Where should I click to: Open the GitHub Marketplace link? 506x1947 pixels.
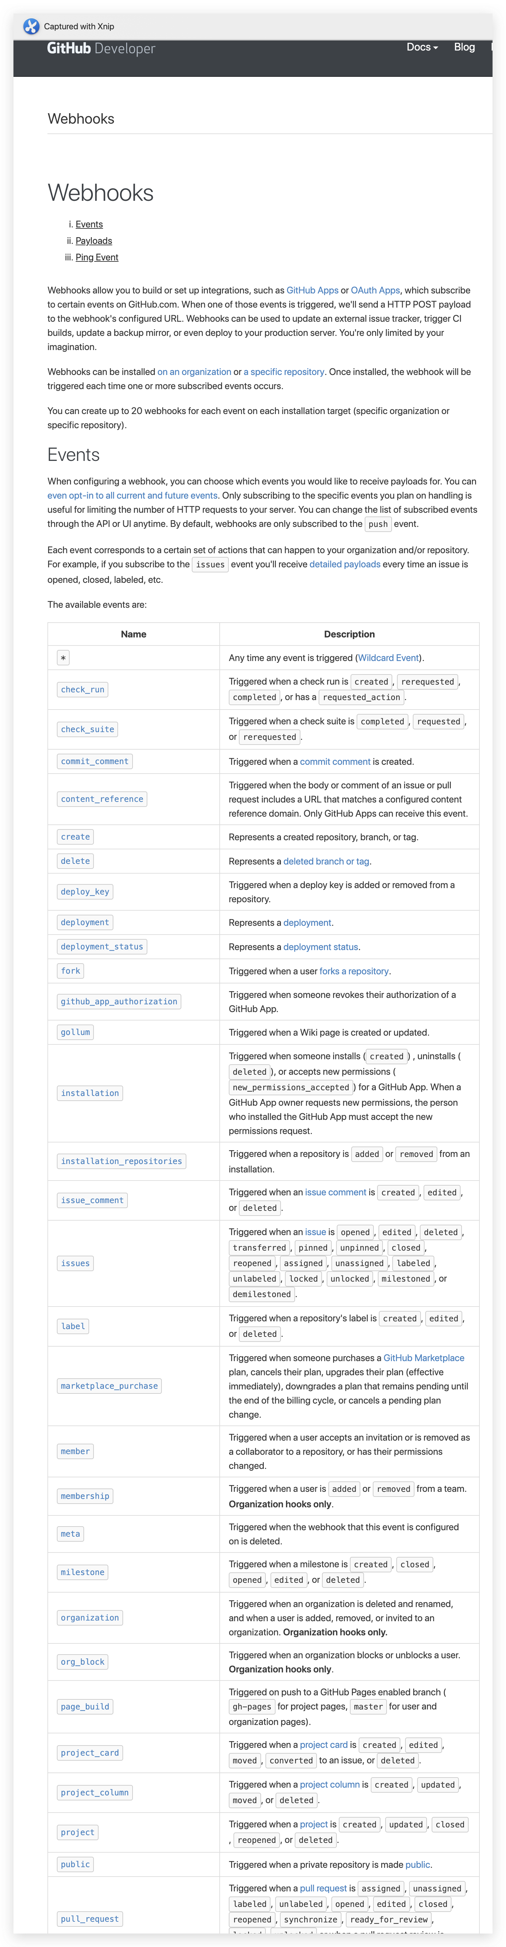[x=424, y=1358]
